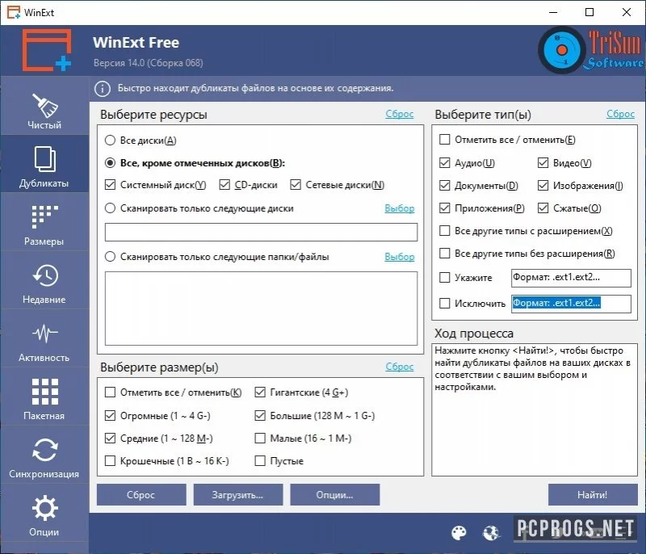Uncheck Системный диск(Y) checkbox
This screenshot has height=554, width=646.
pos(110,185)
